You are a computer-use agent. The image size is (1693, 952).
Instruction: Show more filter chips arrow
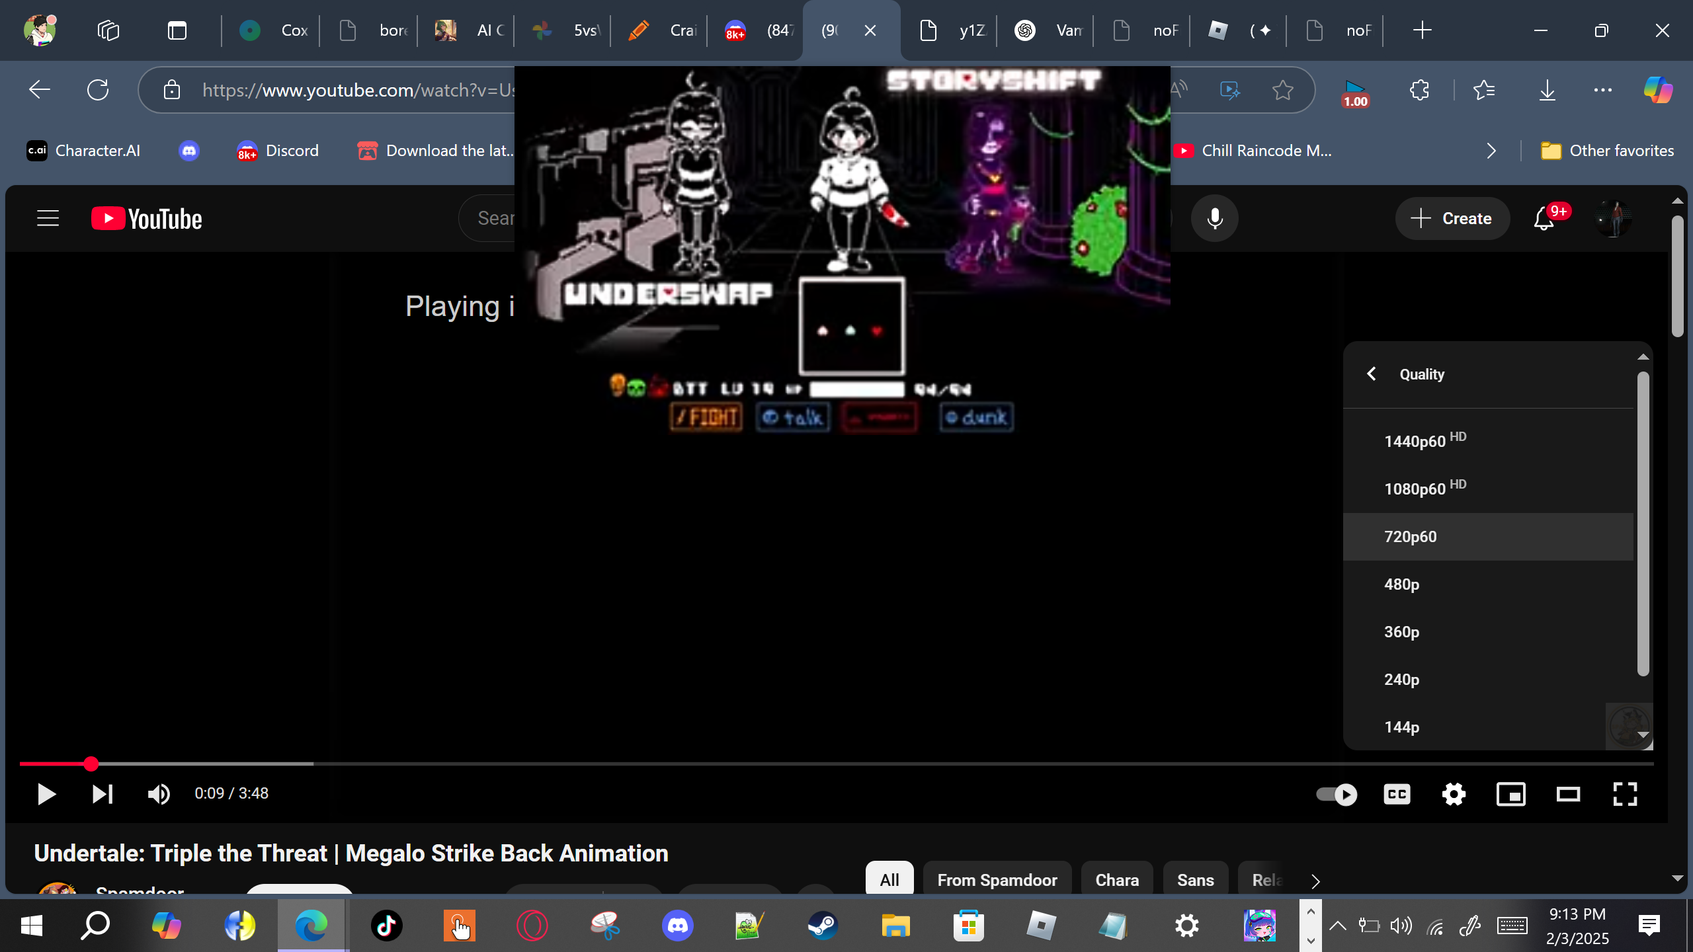[x=1315, y=881]
